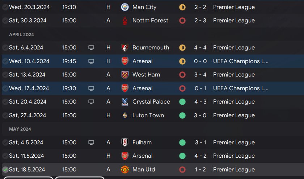The width and height of the screenshot is (304, 179).
Task: Open the 4 - 3 Crystal Palace result
Action: click(x=200, y=102)
